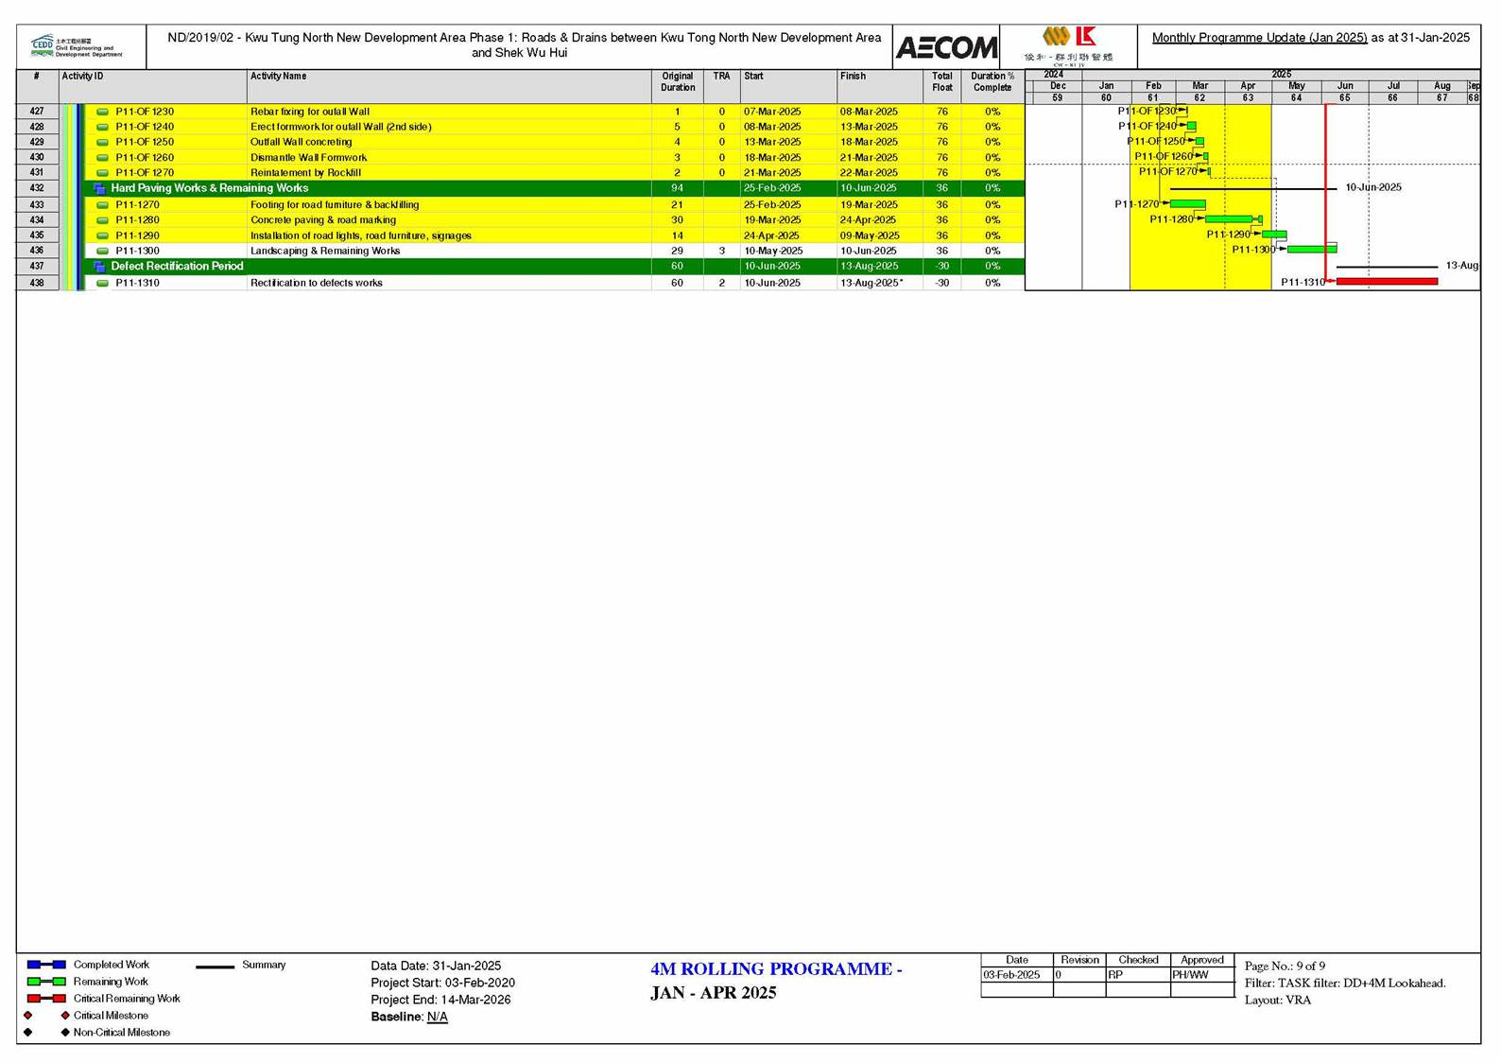Click the underlined Baseline N/A value

point(437,1017)
